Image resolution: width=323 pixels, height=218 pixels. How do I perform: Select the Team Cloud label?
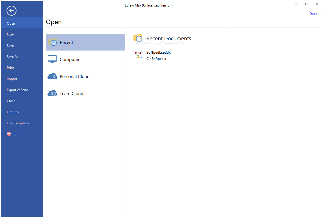71,94
